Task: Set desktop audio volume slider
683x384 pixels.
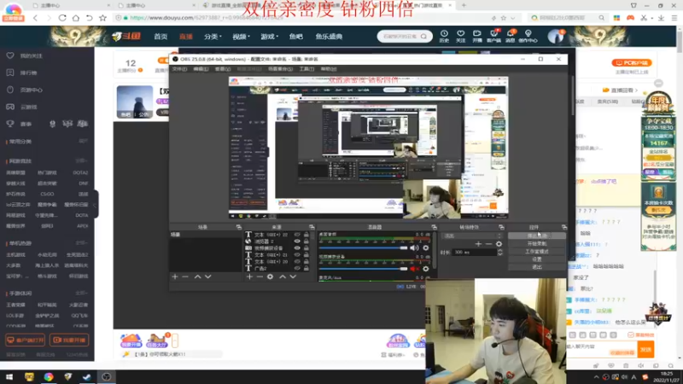Action: click(363, 247)
